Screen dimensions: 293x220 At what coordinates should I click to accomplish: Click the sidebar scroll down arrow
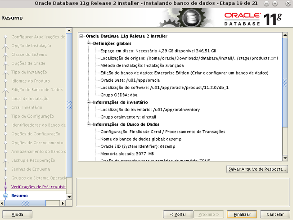click(x=69, y=197)
